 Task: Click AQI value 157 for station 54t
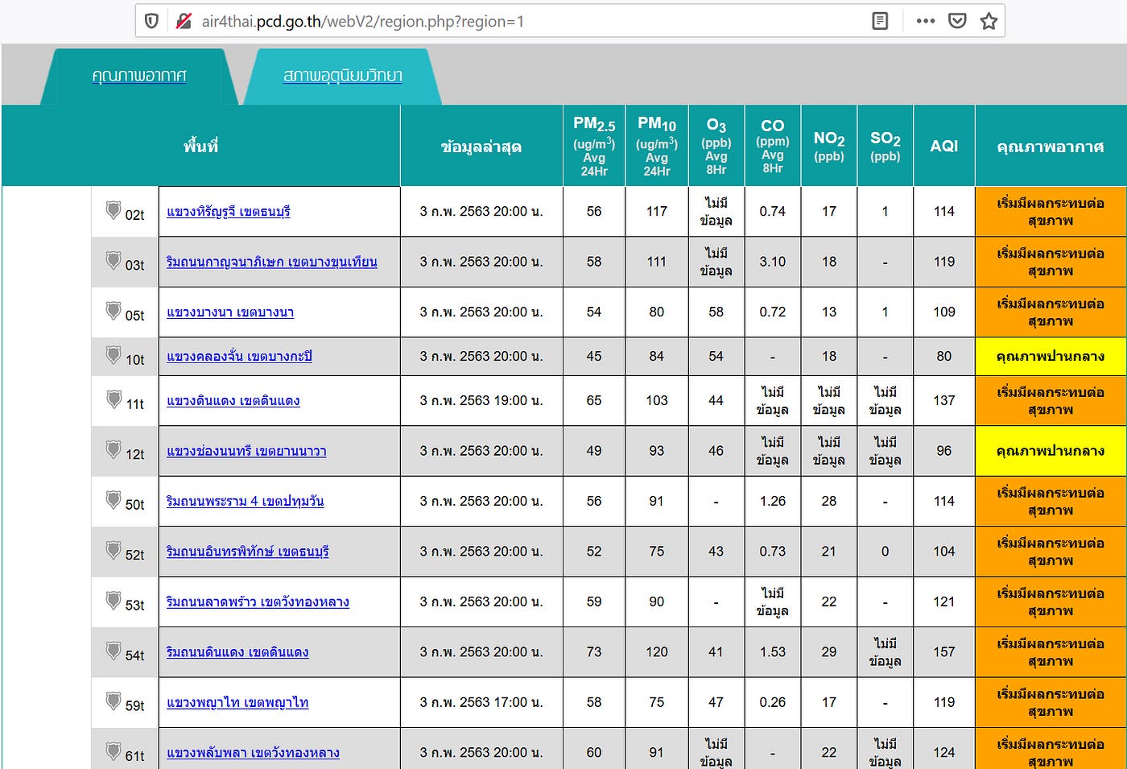[x=944, y=652]
